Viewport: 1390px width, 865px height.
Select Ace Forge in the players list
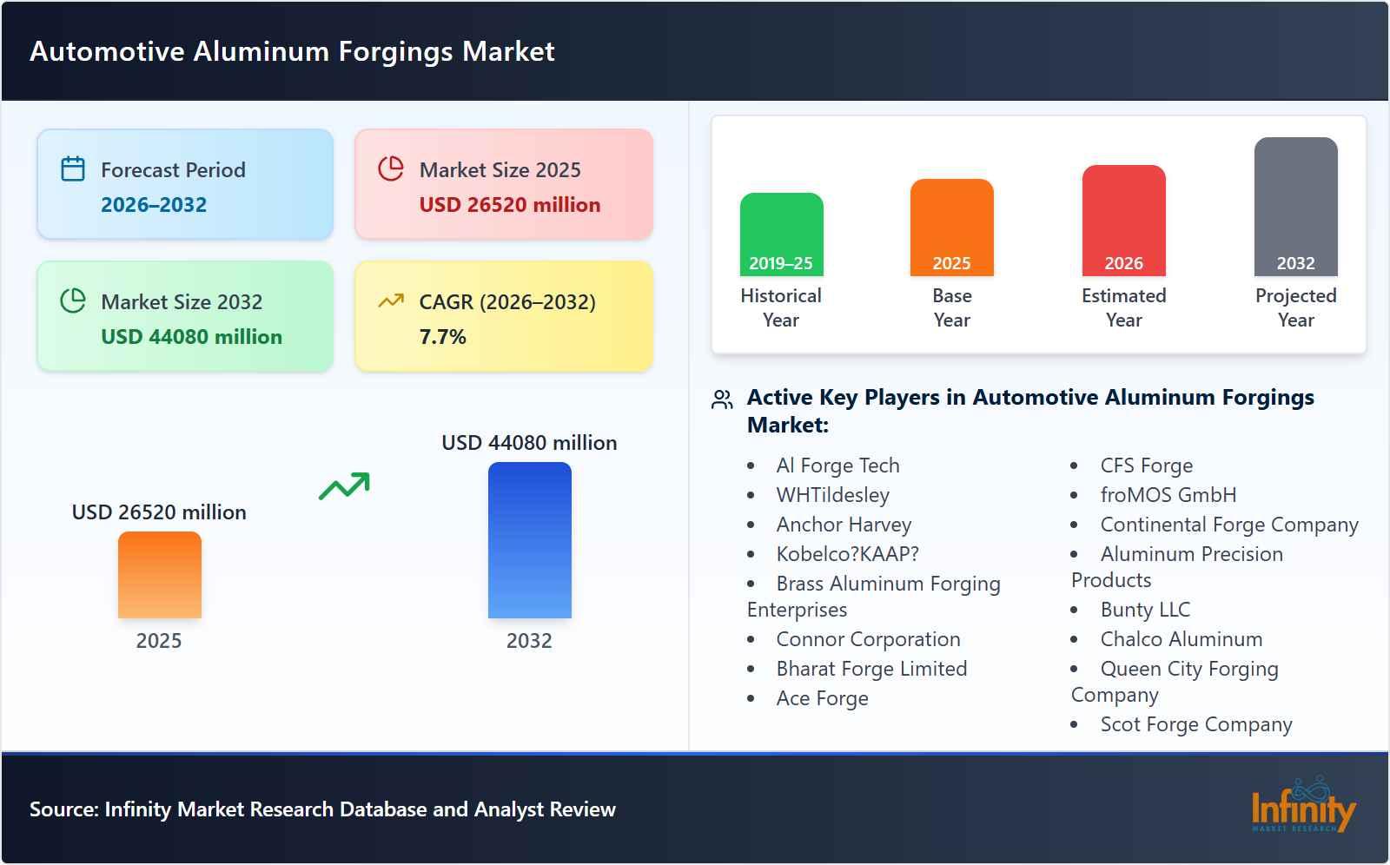(x=822, y=698)
